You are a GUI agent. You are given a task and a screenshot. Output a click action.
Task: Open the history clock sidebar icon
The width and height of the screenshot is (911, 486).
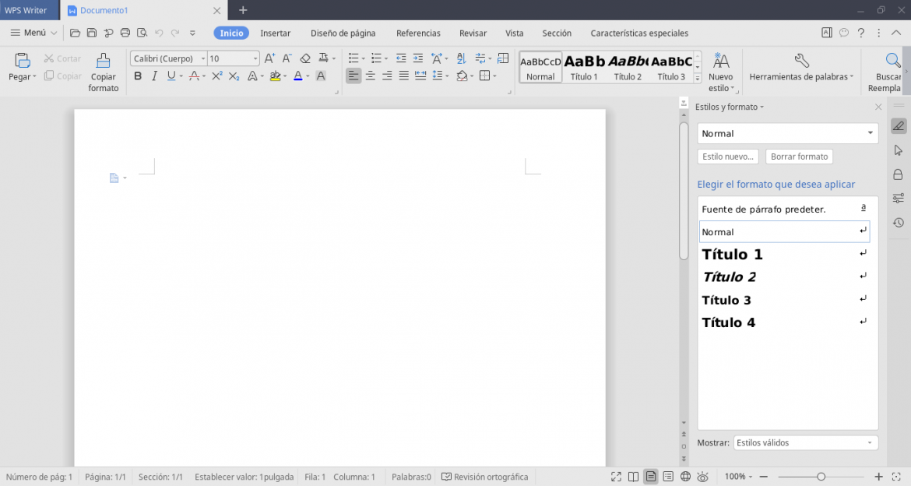(899, 223)
